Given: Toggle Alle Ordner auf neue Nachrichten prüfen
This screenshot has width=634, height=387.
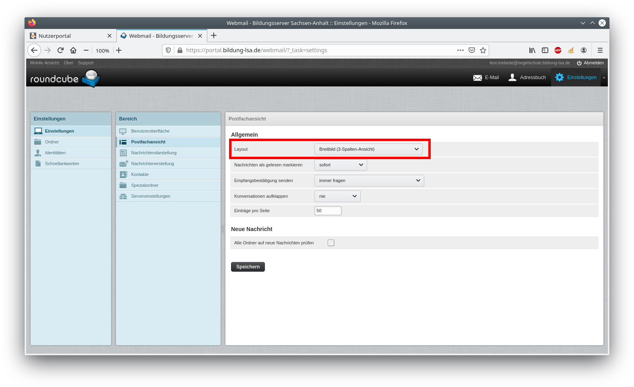Looking at the screenshot, I should tap(331, 243).
